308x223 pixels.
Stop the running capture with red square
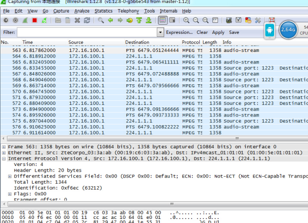(x=35, y=20)
